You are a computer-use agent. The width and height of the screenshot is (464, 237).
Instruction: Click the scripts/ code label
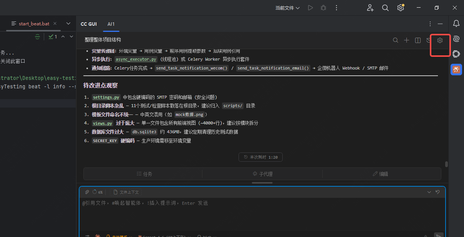(233, 106)
